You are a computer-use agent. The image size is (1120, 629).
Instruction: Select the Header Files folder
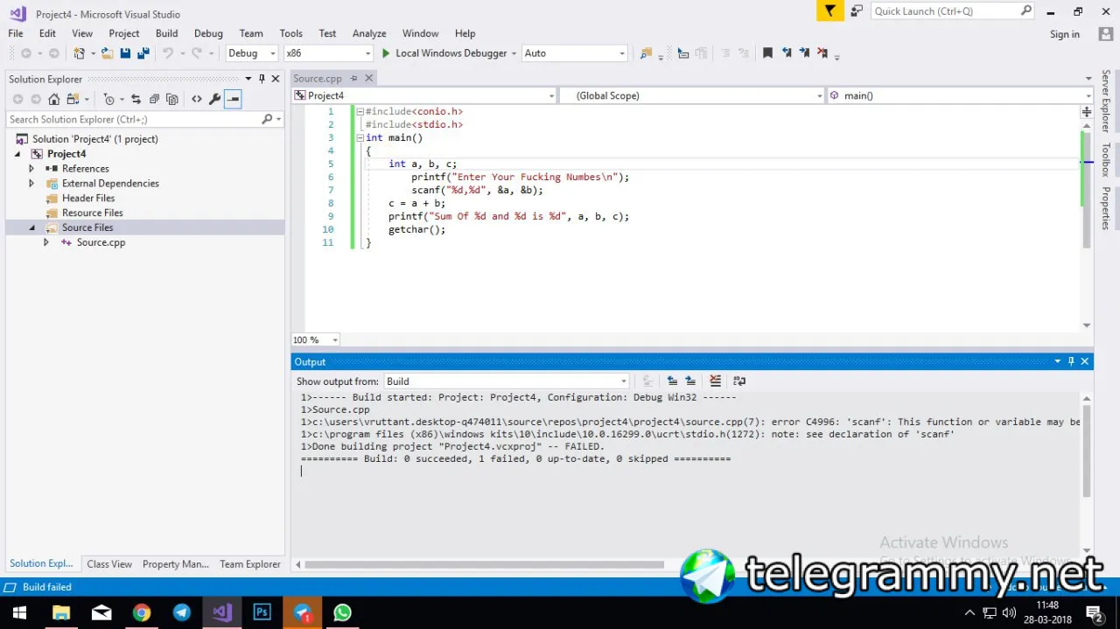87,198
